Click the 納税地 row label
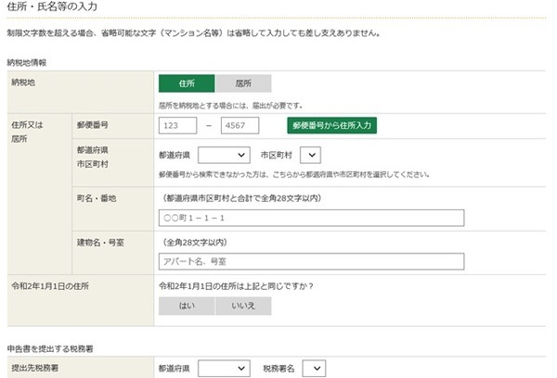Viewport: 557px width, 378px height. coord(23,82)
